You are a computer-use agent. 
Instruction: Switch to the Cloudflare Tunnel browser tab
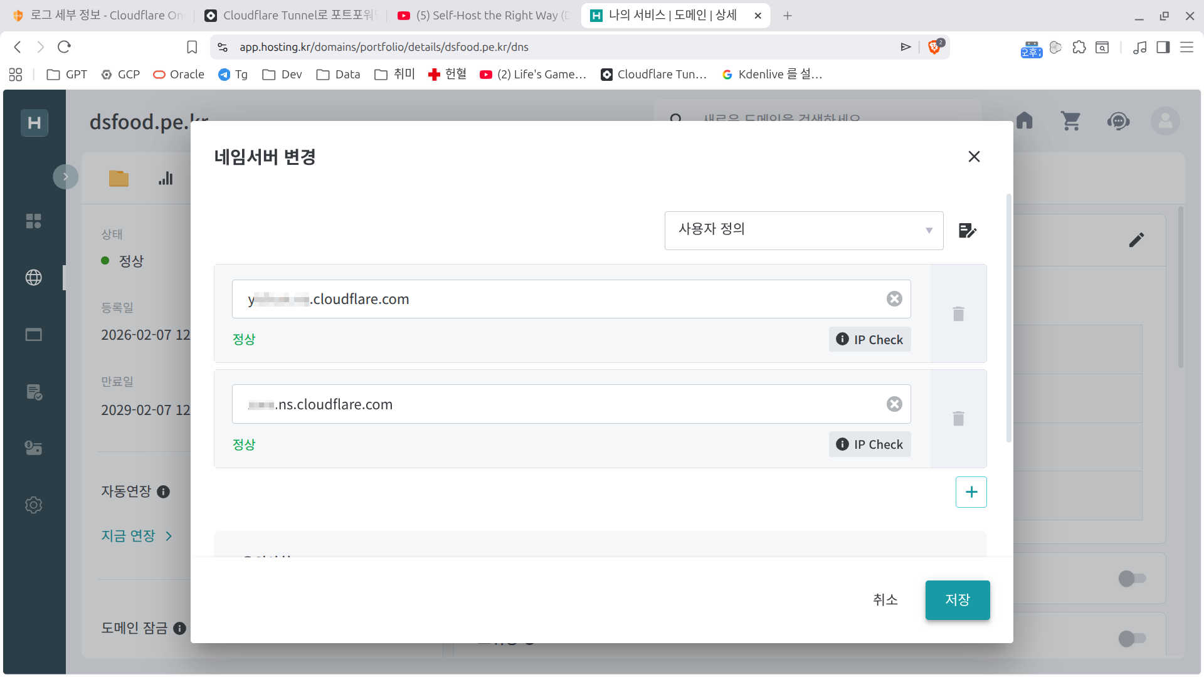[290, 15]
